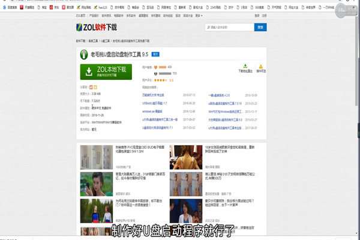Open the 聚划算 bookmark

coord(68,7)
